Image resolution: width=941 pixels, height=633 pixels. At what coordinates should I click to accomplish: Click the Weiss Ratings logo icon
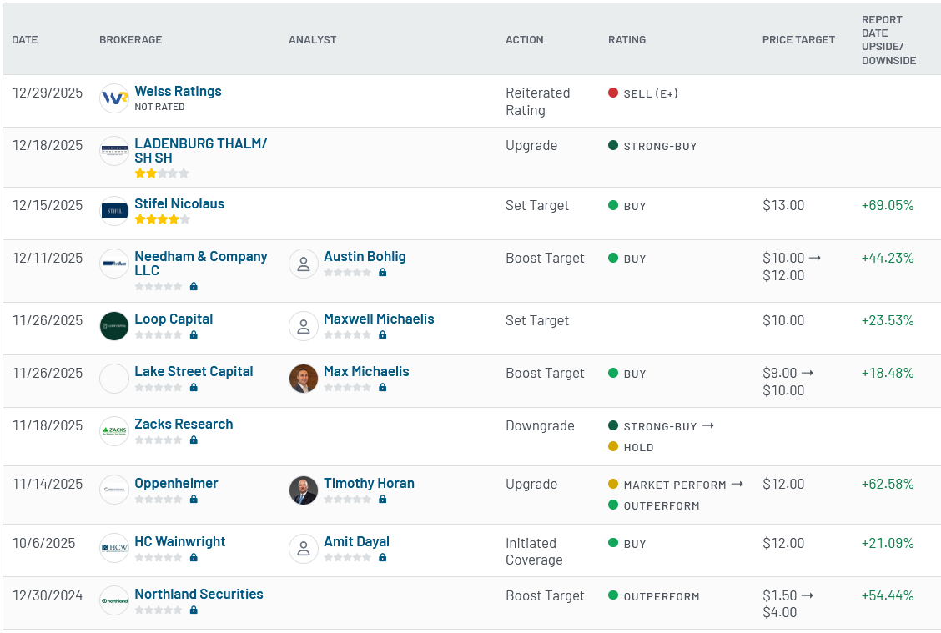[114, 98]
